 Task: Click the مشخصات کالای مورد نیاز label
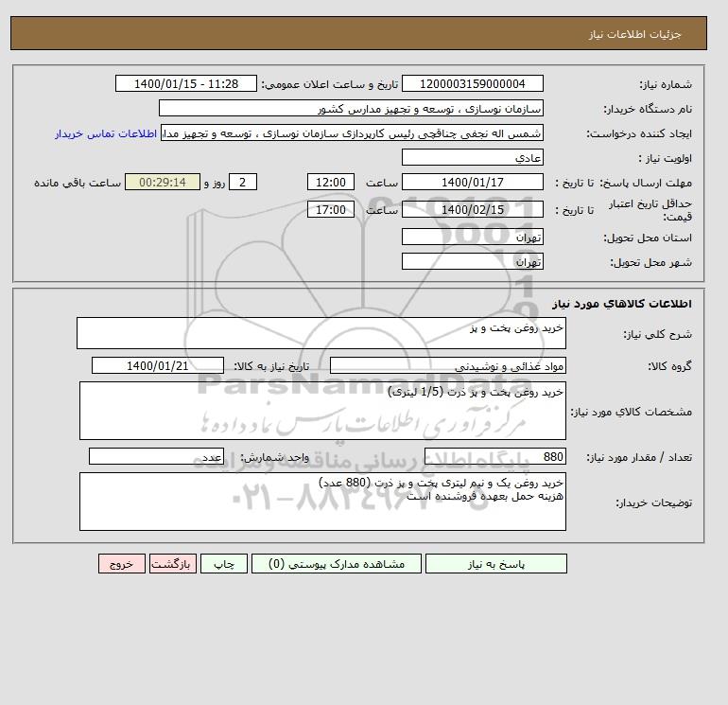[631, 412]
